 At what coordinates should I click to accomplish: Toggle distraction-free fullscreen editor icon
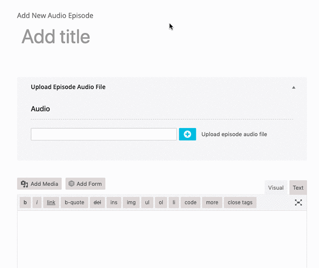point(298,203)
